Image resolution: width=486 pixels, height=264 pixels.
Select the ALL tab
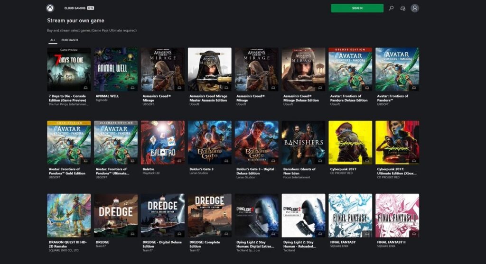pos(53,40)
